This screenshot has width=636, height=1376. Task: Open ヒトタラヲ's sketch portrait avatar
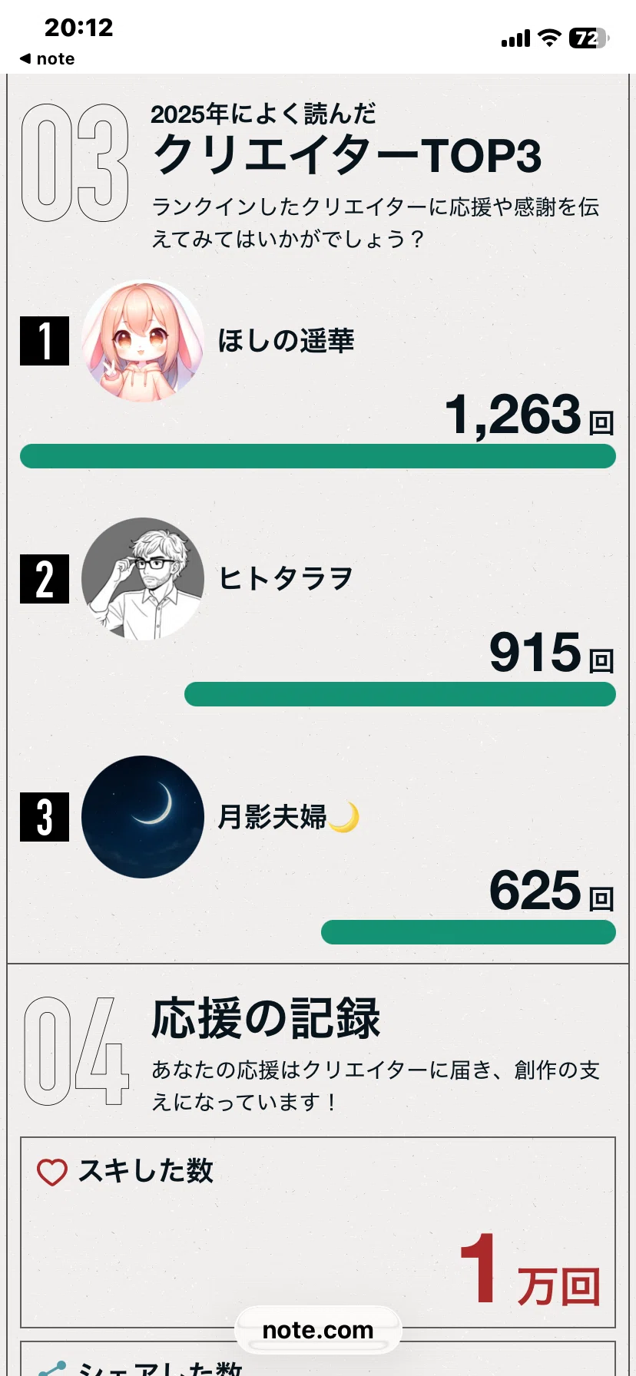point(143,579)
